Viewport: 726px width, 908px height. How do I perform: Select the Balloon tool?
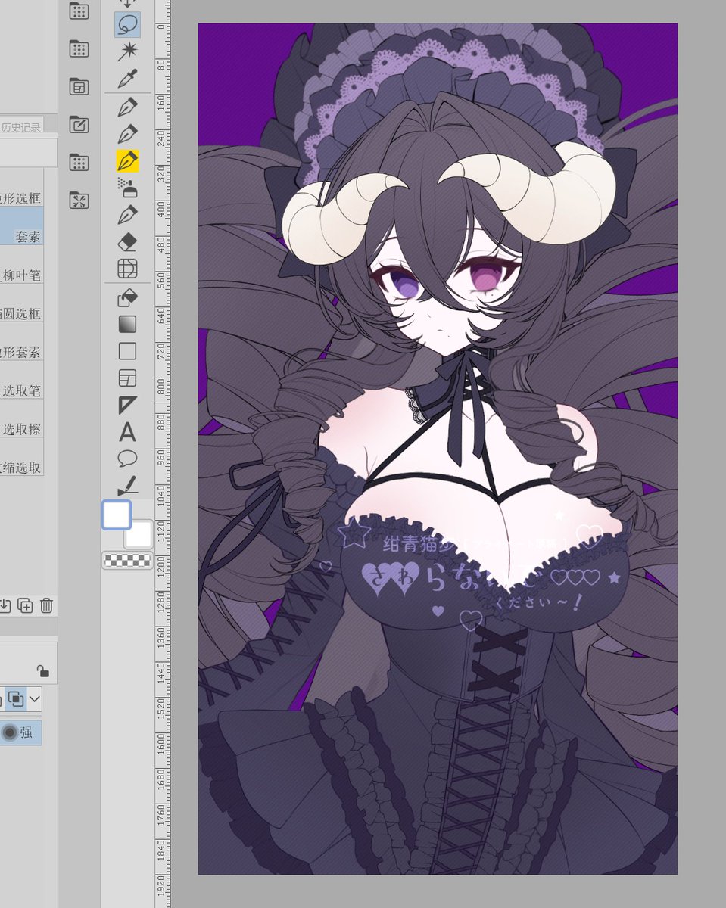coord(127,458)
